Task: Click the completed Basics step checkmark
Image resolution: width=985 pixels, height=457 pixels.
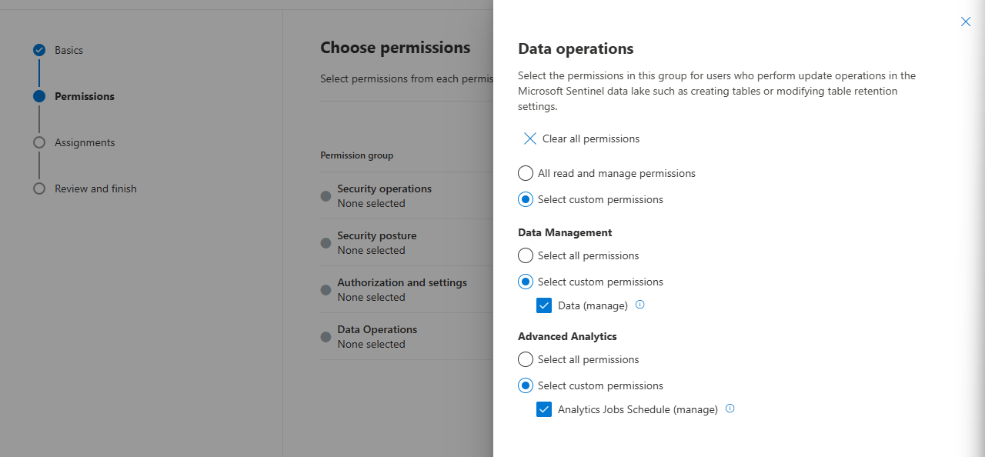Action: [x=39, y=50]
